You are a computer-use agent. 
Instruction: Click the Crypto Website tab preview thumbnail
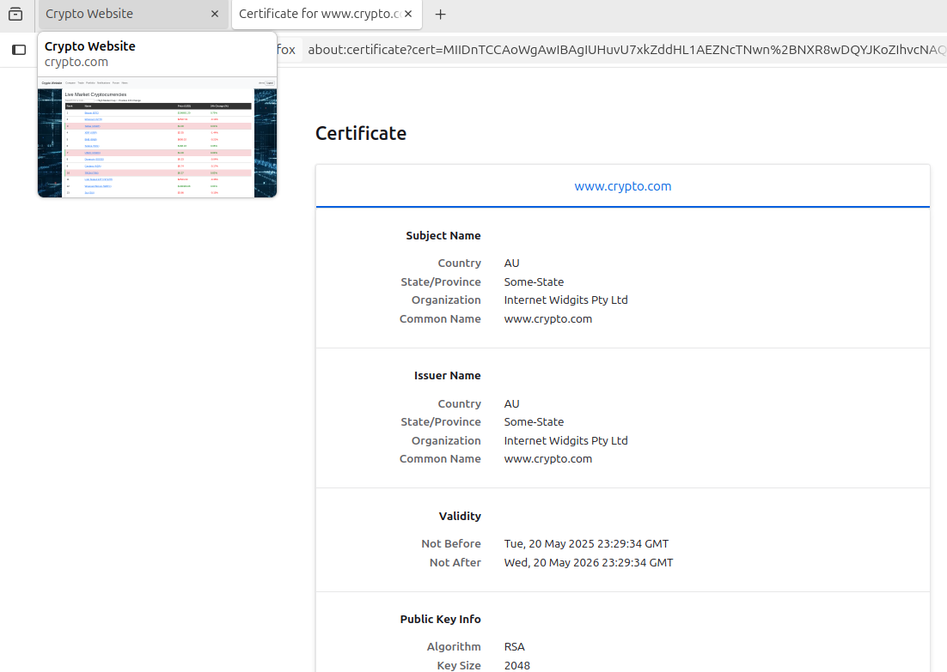[157, 137]
